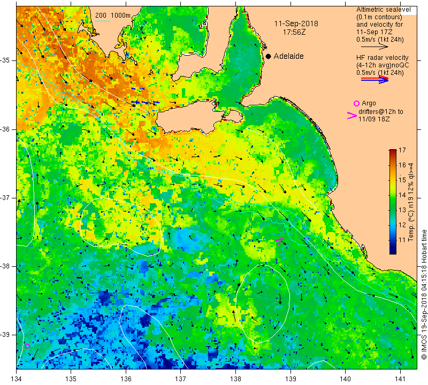This screenshot has width=428, height=385.
Task: Click the 140 longitude axis label
Action: pos(345,379)
